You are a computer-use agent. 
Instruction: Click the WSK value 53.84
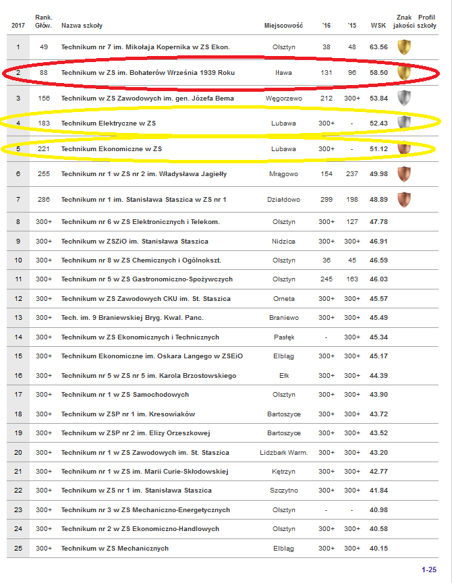378,99
